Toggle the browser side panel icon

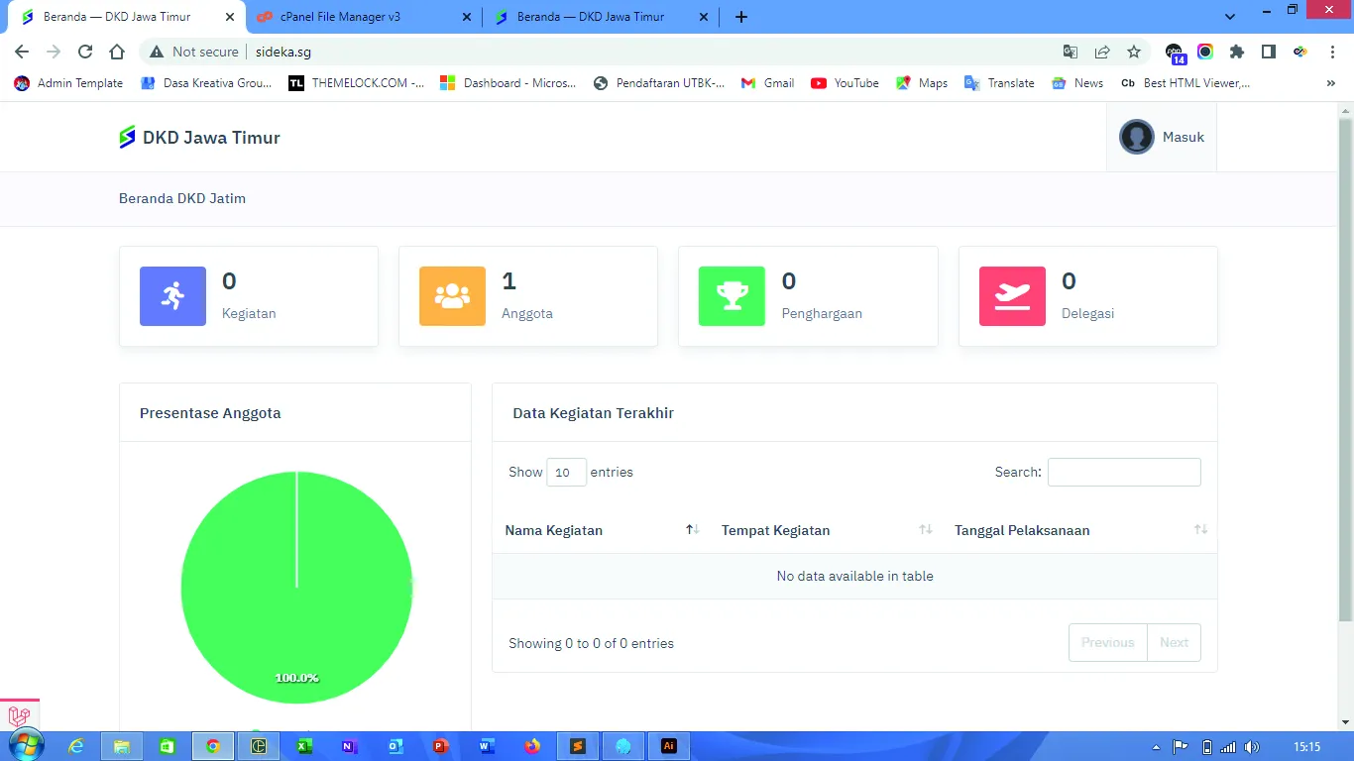1269,52
